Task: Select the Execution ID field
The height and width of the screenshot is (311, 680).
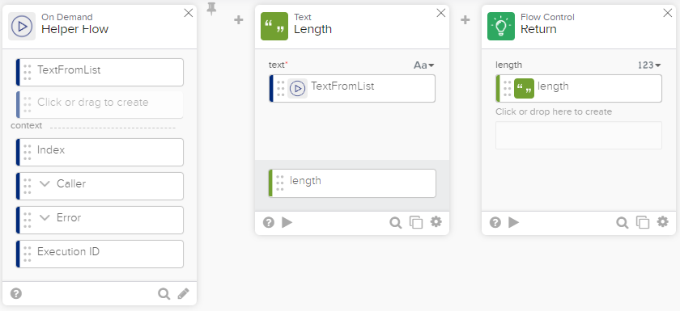Action: 100,254
